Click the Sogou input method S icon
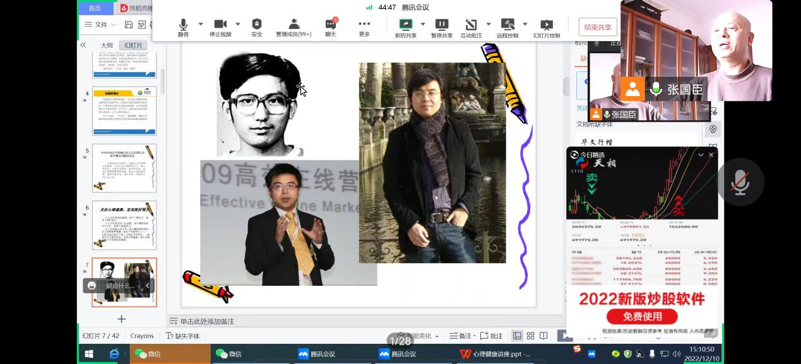The width and height of the screenshot is (801, 364). coord(577,349)
